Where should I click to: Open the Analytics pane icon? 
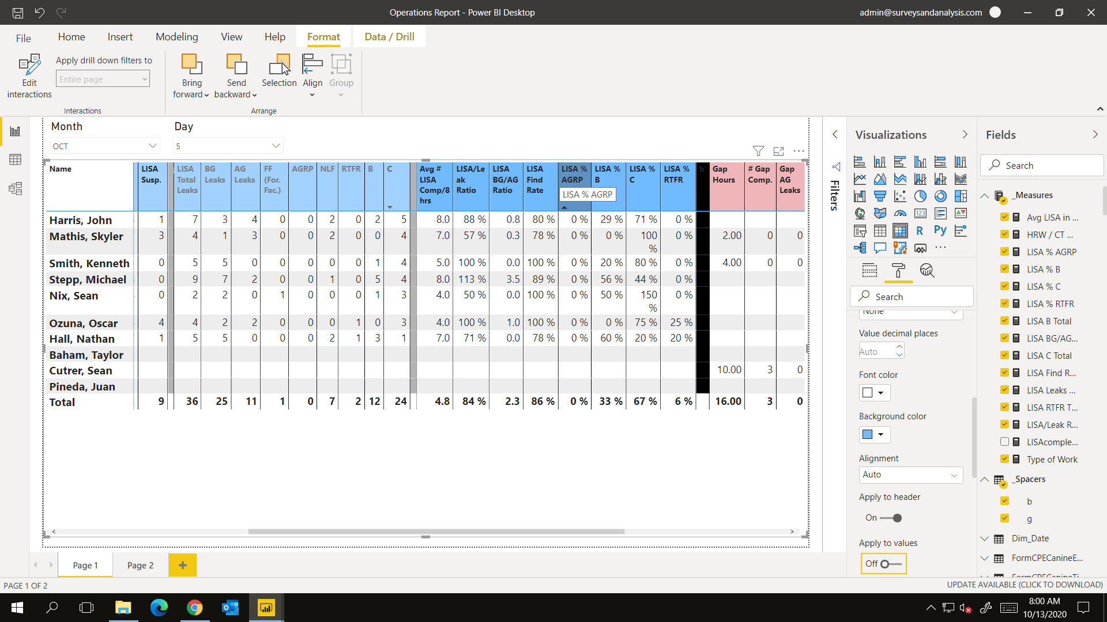point(927,270)
